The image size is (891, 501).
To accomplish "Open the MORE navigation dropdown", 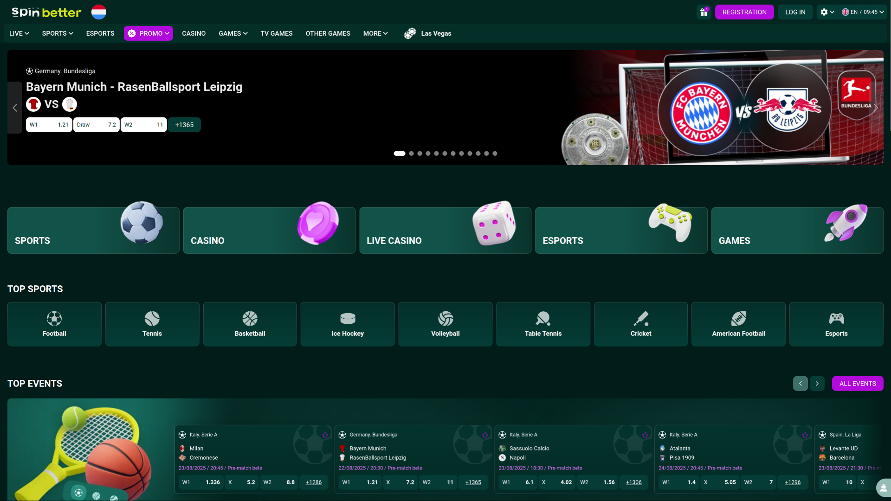I will tap(375, 33).
